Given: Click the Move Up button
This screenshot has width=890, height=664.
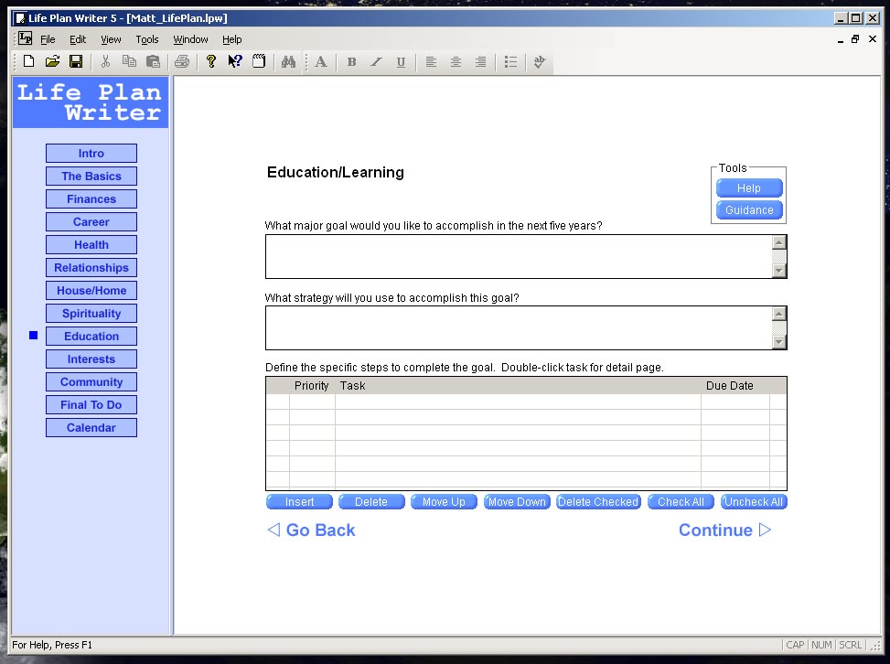Looking at the screenshot, I should tap(444, 502).
